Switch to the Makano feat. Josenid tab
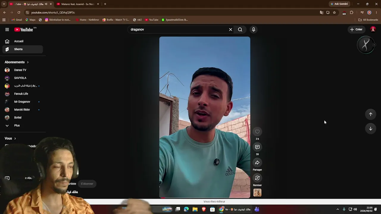This screenshot has height=214, width=381. [78, 4]
